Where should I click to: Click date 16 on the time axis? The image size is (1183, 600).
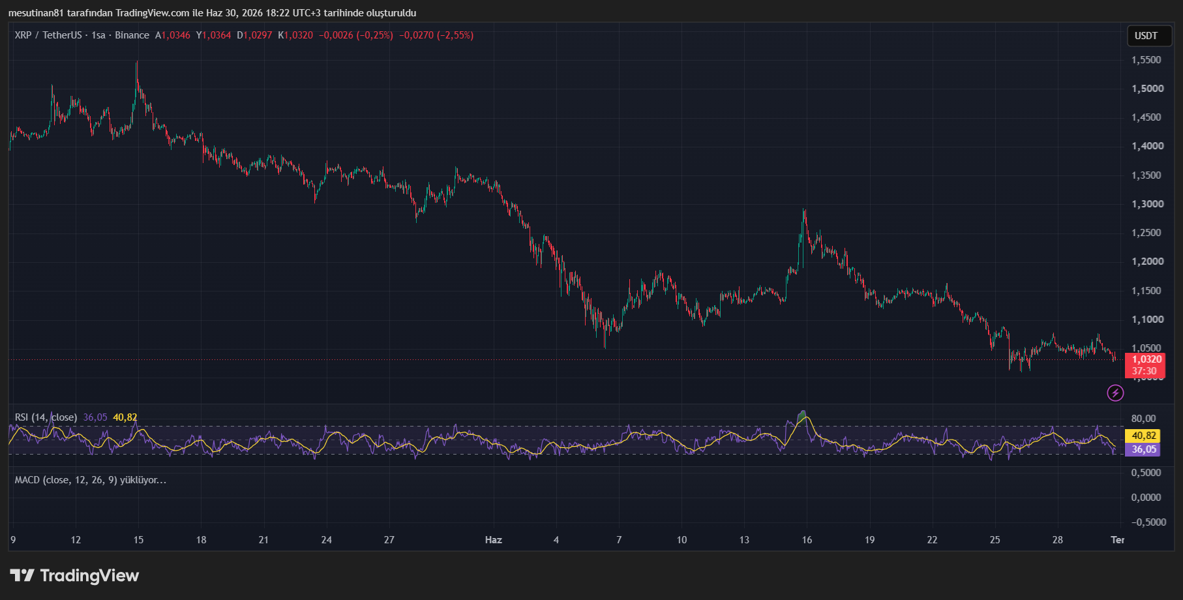pos(807,540)
